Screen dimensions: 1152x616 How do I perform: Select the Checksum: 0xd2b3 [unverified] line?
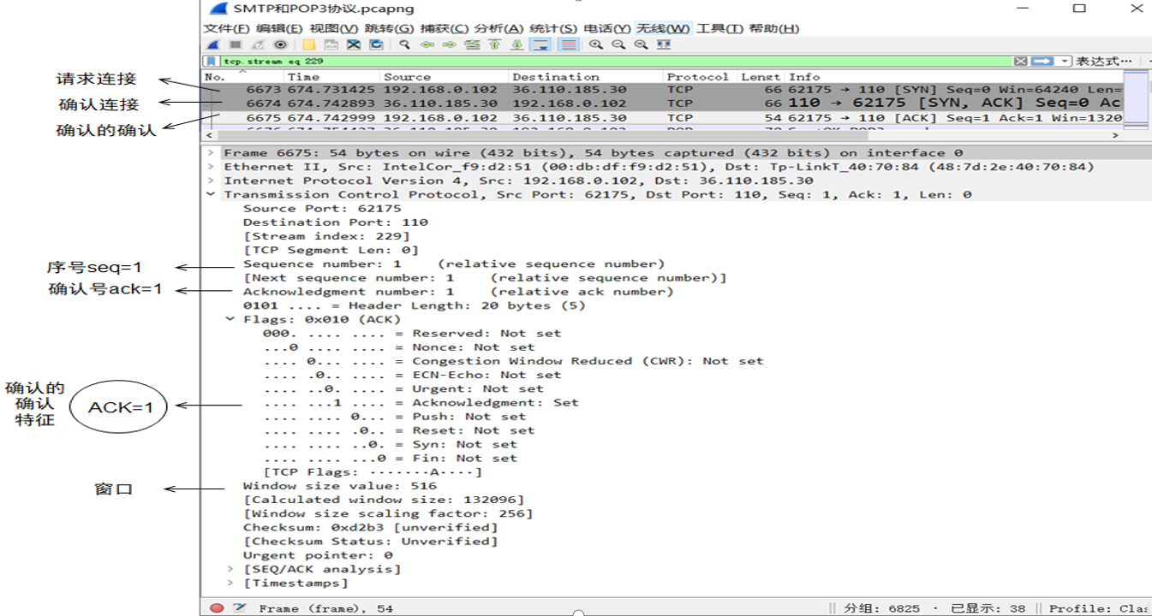[x=370, y=528]
